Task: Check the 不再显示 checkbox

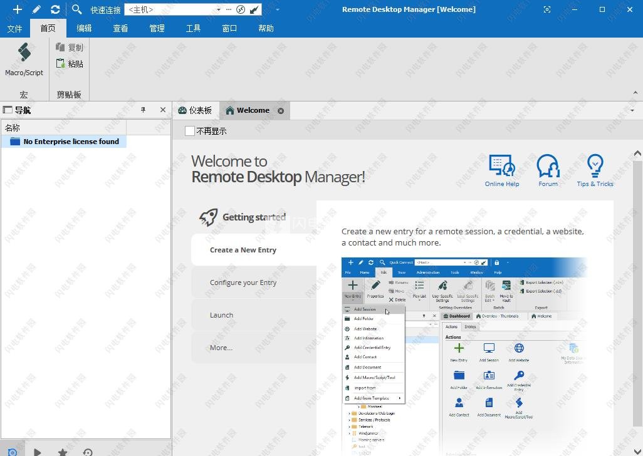Action: [189, 131]
